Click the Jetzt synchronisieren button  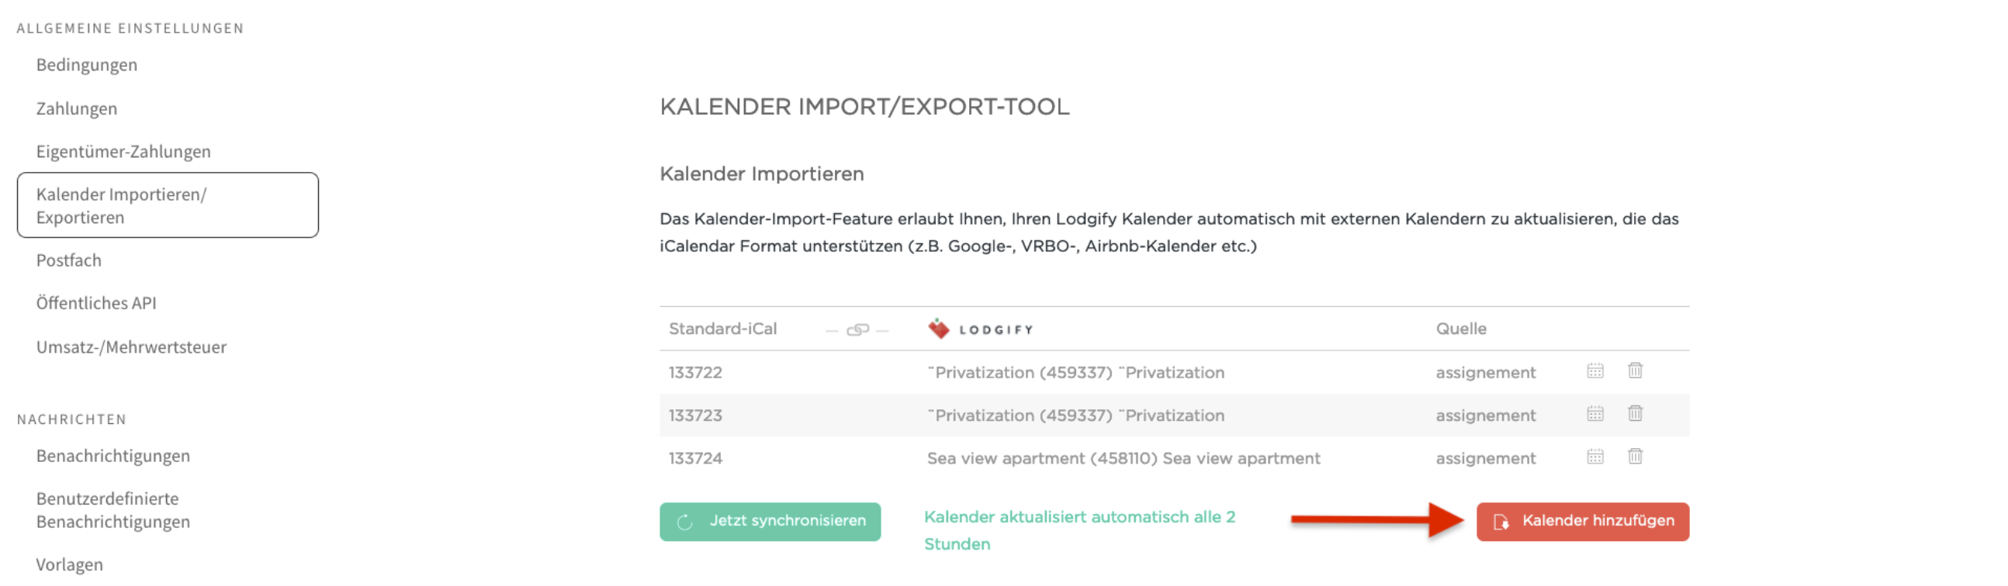770,522
